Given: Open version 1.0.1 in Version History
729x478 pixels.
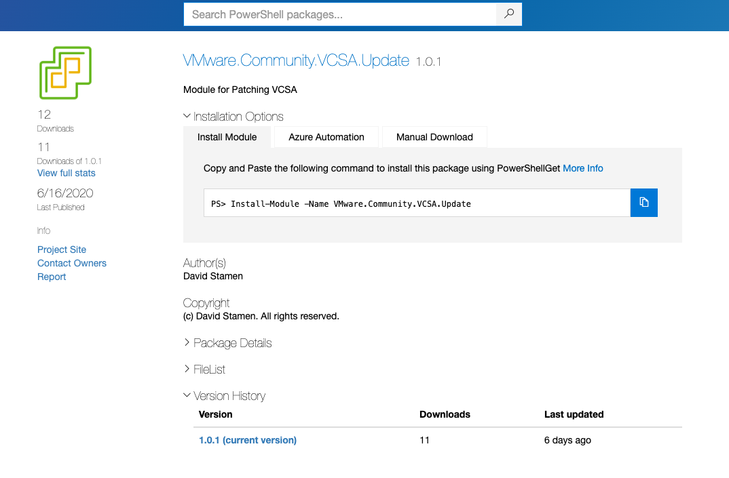Looking at the screenshot, I should (x=247, y=440).
